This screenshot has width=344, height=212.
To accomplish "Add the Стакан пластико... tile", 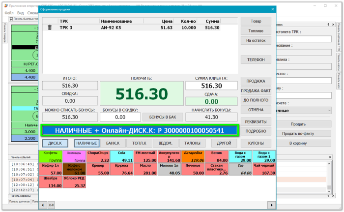I will pos(217,169).
